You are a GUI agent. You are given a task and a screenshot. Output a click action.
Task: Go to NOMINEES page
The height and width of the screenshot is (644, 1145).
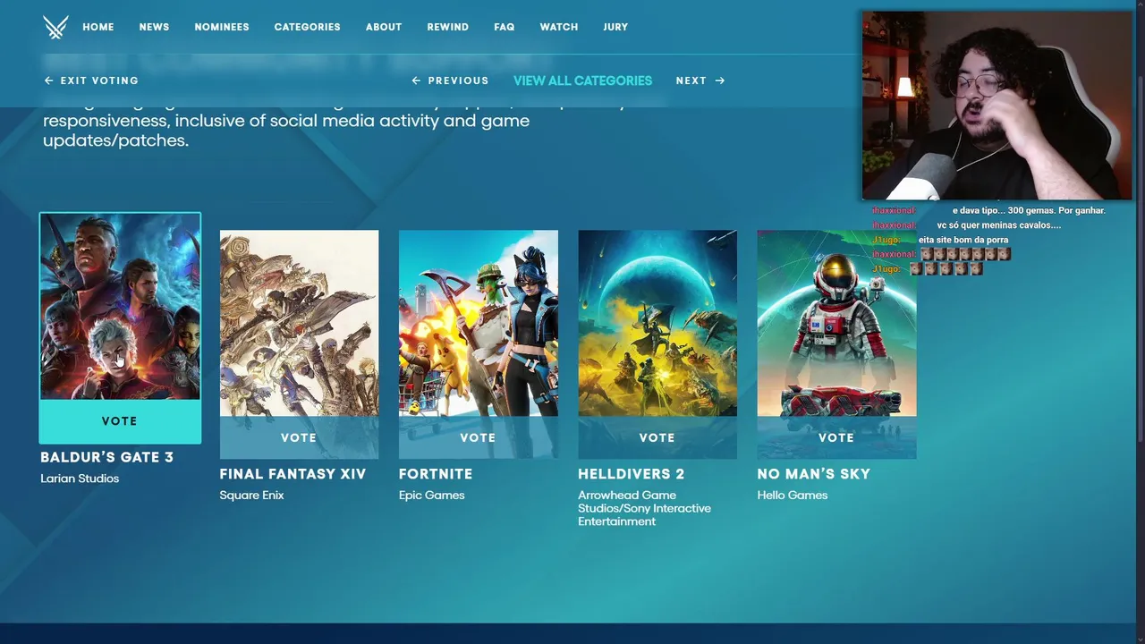pyautogui.click(x=222, y=27)
